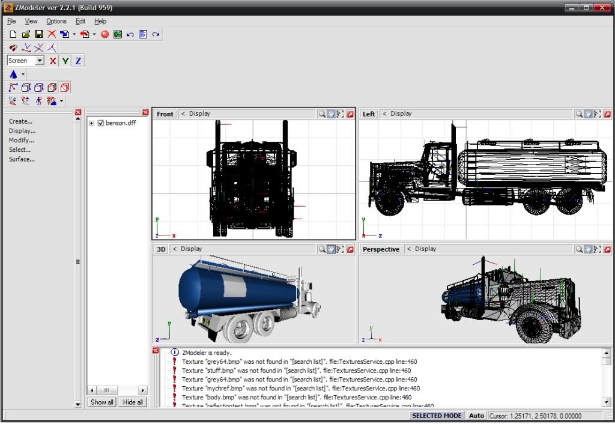Click the Front viewport label

(x=165, y=114)
